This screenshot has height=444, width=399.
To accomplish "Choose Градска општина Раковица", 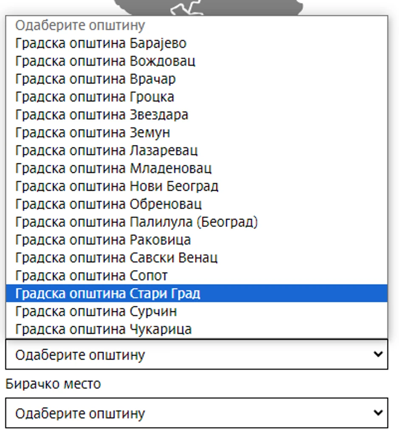I will pos(103,240).
